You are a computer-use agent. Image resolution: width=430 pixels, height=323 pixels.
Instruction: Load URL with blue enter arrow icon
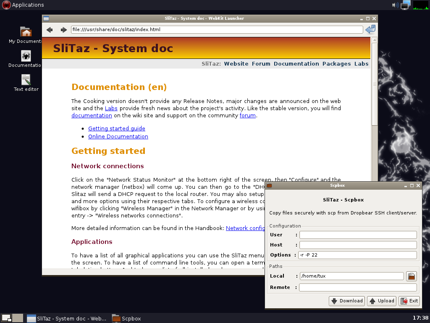coord(370,29)
